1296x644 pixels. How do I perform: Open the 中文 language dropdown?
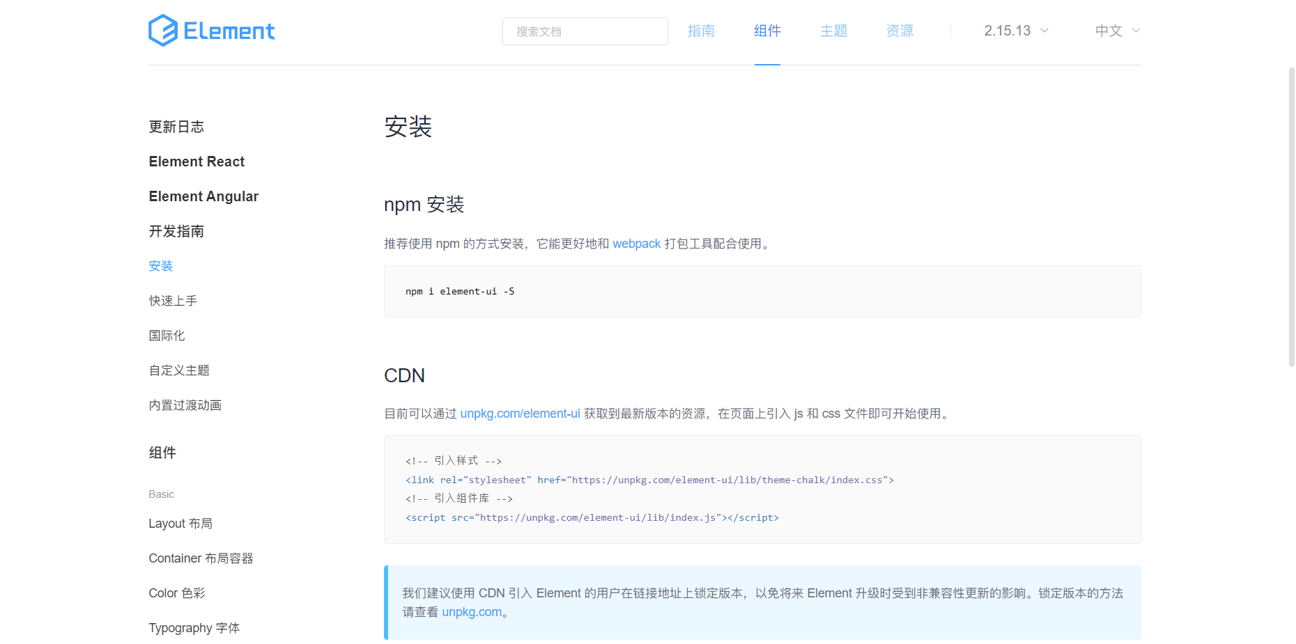(x=1108, y=31)
